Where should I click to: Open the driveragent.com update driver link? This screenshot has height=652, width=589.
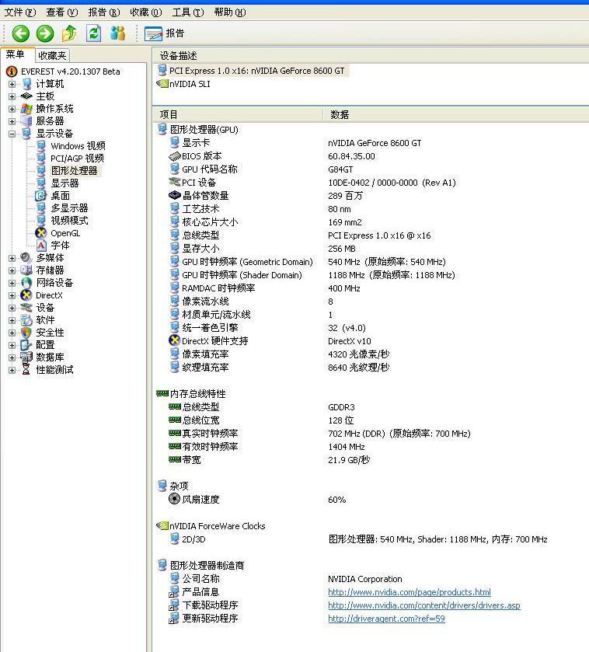coord(386,619)
